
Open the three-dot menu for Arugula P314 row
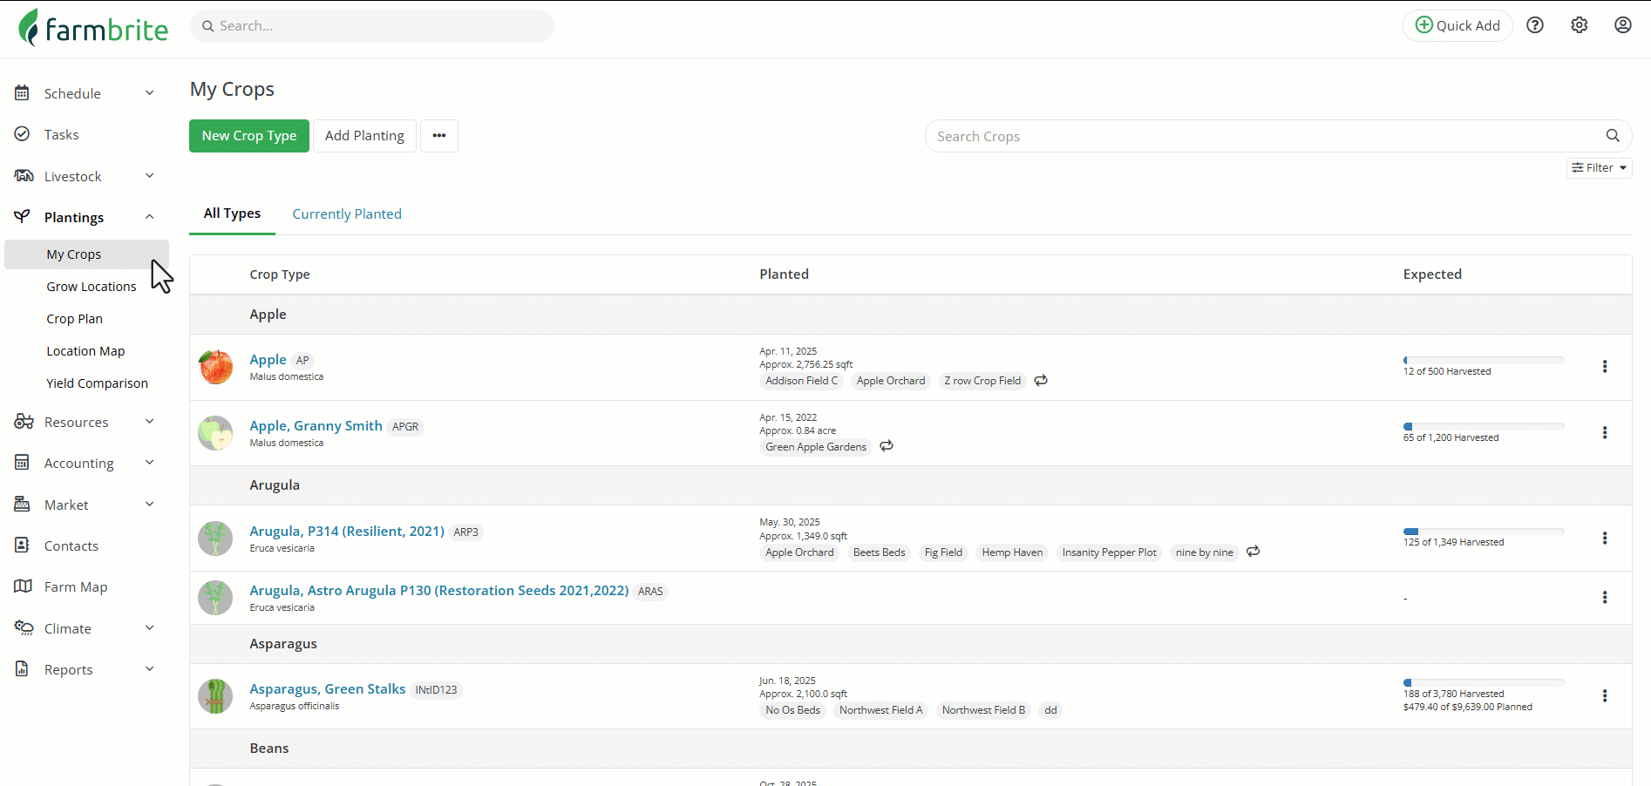tap(1605, 539)
